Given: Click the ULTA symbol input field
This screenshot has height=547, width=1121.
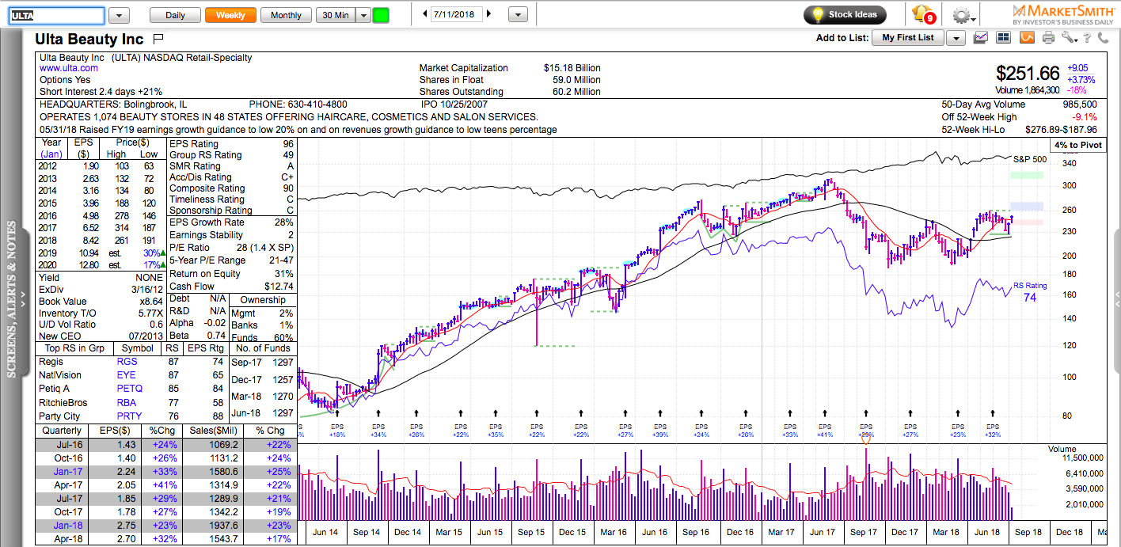Looking at the screenshot, I should (x=56, y=15).
